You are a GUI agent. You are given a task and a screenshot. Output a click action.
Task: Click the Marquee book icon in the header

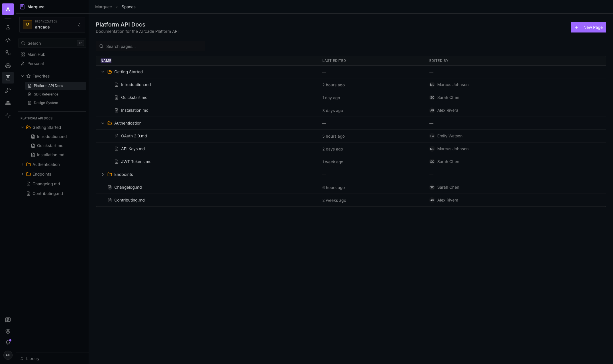[22, 7]
